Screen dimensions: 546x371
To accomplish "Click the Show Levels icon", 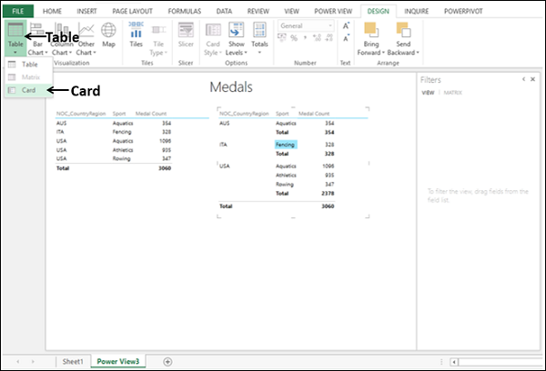I will pos(236,38).
